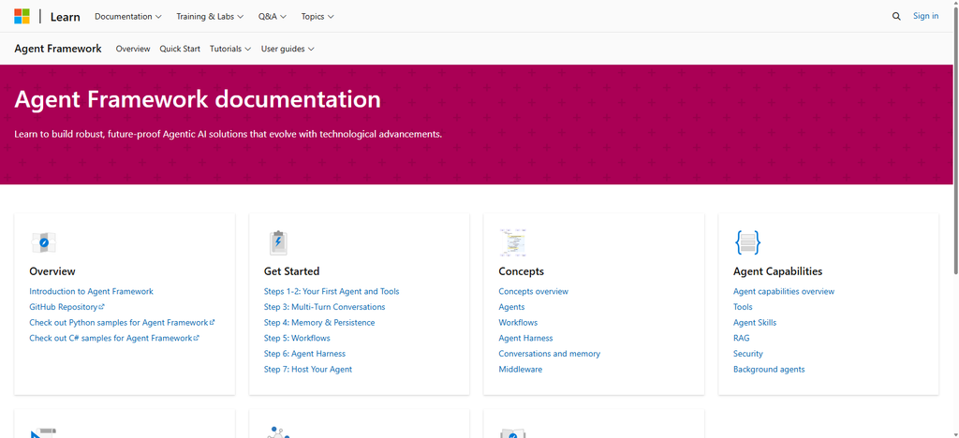Open Step 7: Host Your Agent
959x438 pixels.
(307, 369)
